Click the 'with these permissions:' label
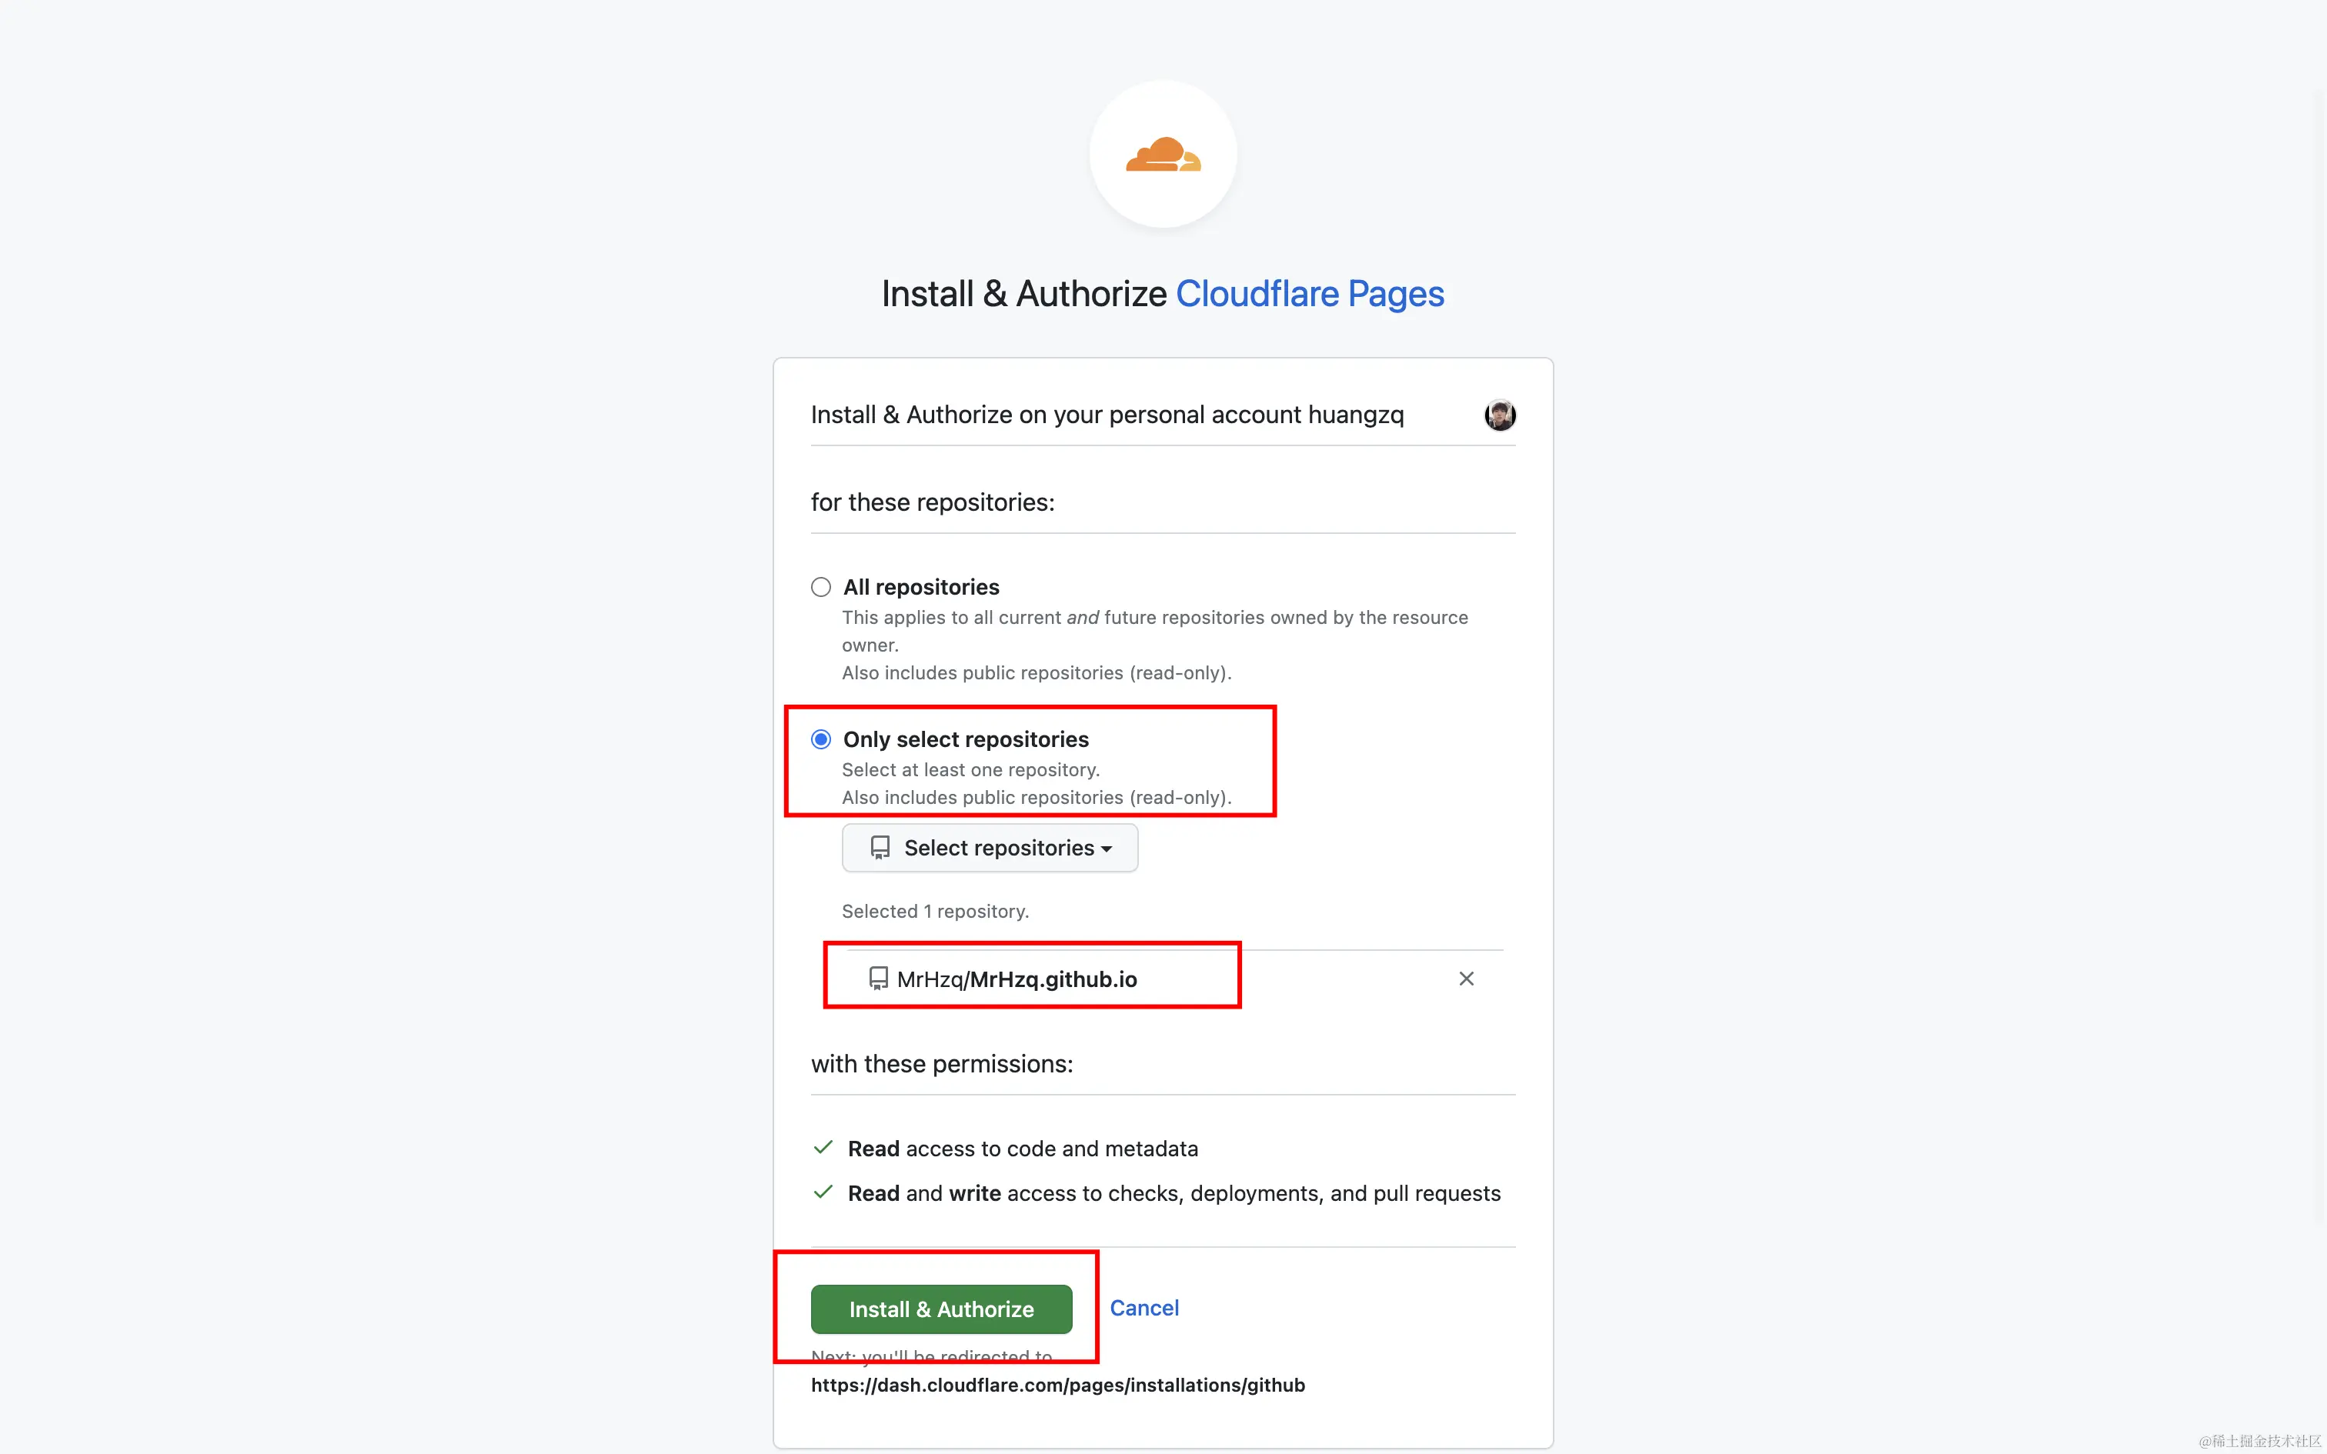This screenshot has height=1454, width=2327. pos(941,1063)
